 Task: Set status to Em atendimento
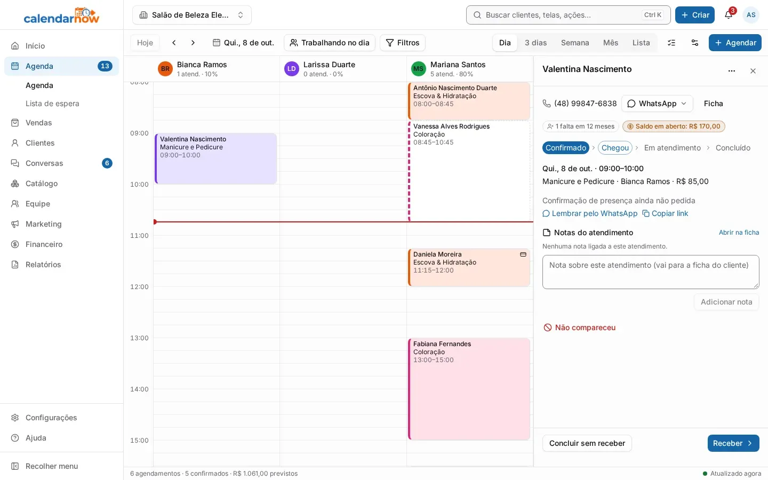673,148
